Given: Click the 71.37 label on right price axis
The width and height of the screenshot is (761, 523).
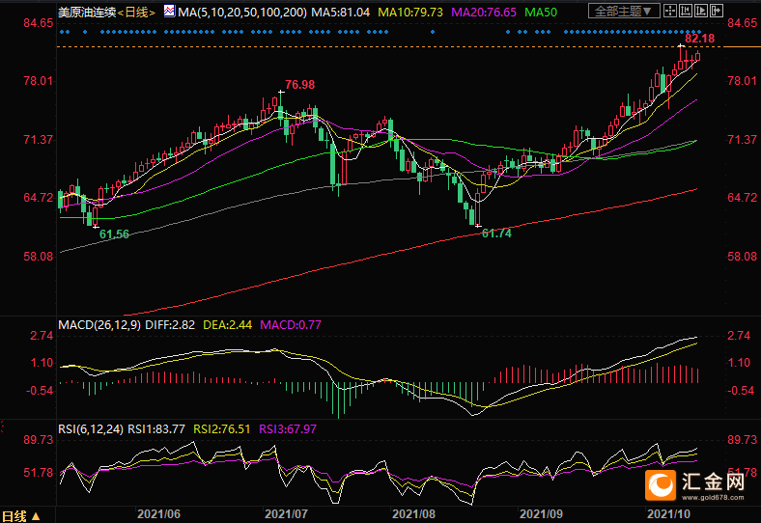Looking at the screenshot, I should pos(742,140).
